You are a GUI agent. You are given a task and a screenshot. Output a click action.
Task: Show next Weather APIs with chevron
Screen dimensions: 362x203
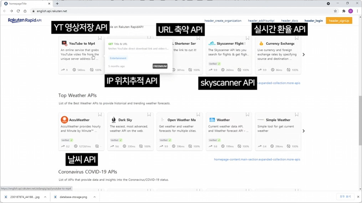(x=304, y=131)
